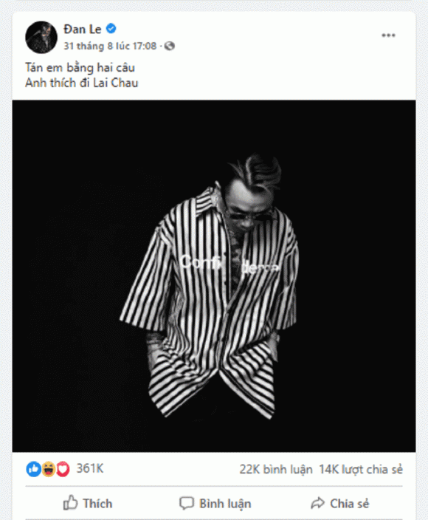The image size is (428, 520).
Task: Click the Haha laughing reaction icon
Action: click(x=49, y=469)
